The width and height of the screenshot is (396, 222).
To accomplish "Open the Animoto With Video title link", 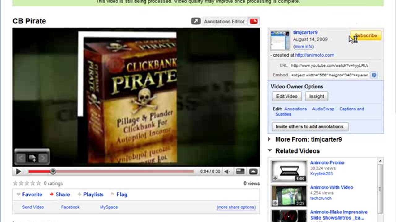I will 332,187.
